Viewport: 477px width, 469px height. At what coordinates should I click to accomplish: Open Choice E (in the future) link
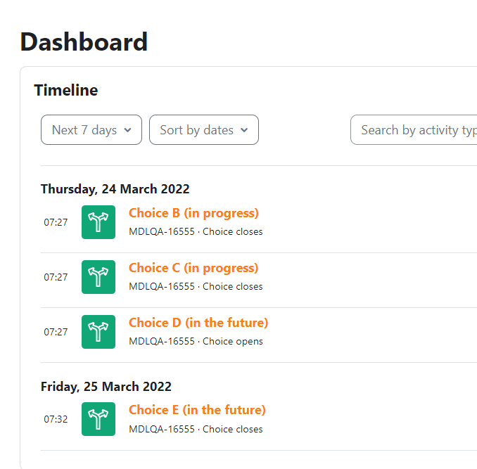pyautogui.click(x=197, y=410)
